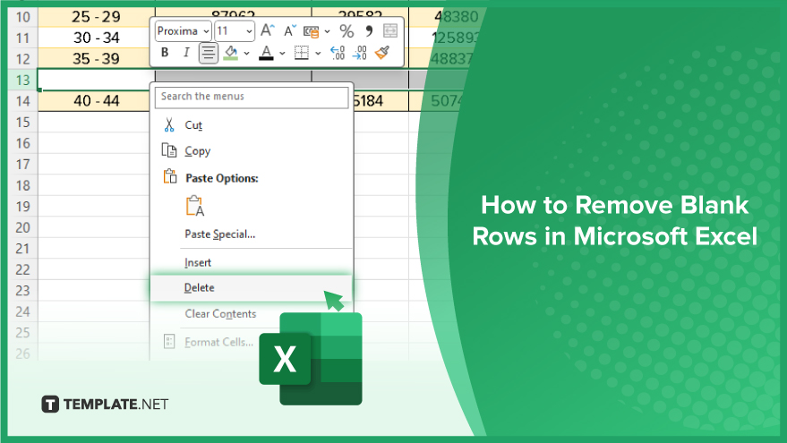Click the selected empty cell in row 13
Screen dimensions: 787x443
(97, 81)
